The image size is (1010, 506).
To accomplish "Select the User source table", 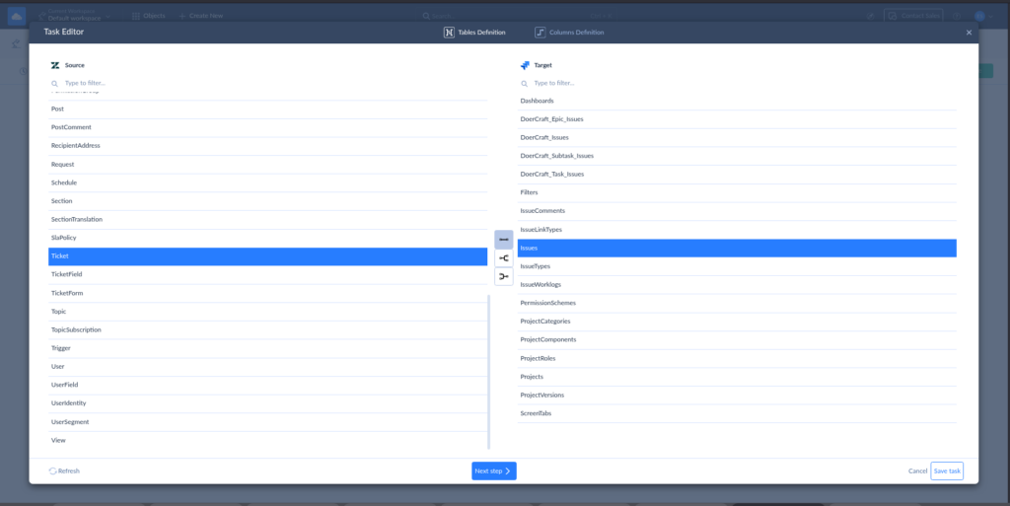I will click(268, 367).
